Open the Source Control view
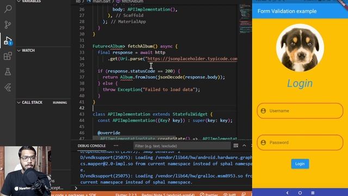Viewport: 348px width, 196px height. tap(8, 24)
